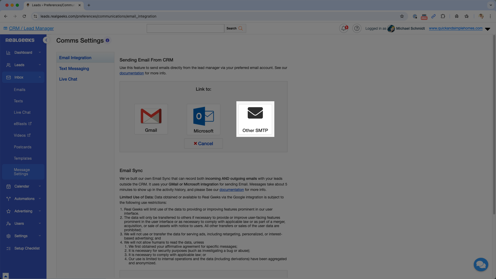The width and height of the screenshot is (496, 279).
Task: Click the site information icon in the address bar
Action: 35,16
